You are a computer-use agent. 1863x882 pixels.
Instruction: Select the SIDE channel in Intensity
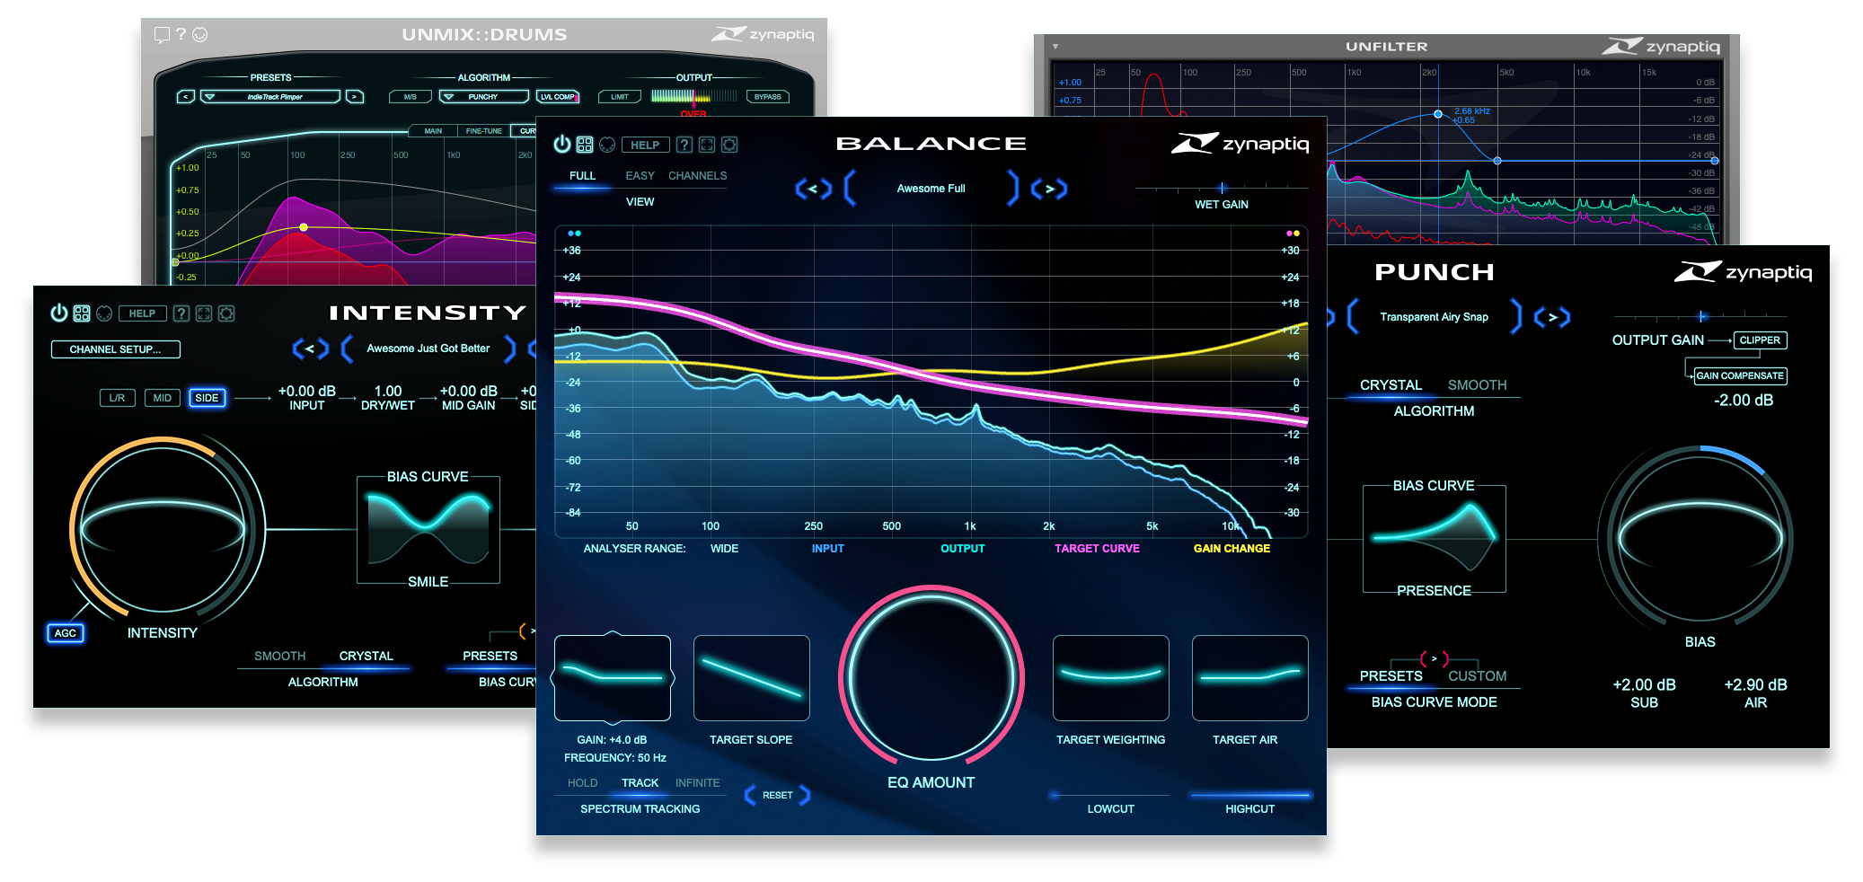(207, 398)
